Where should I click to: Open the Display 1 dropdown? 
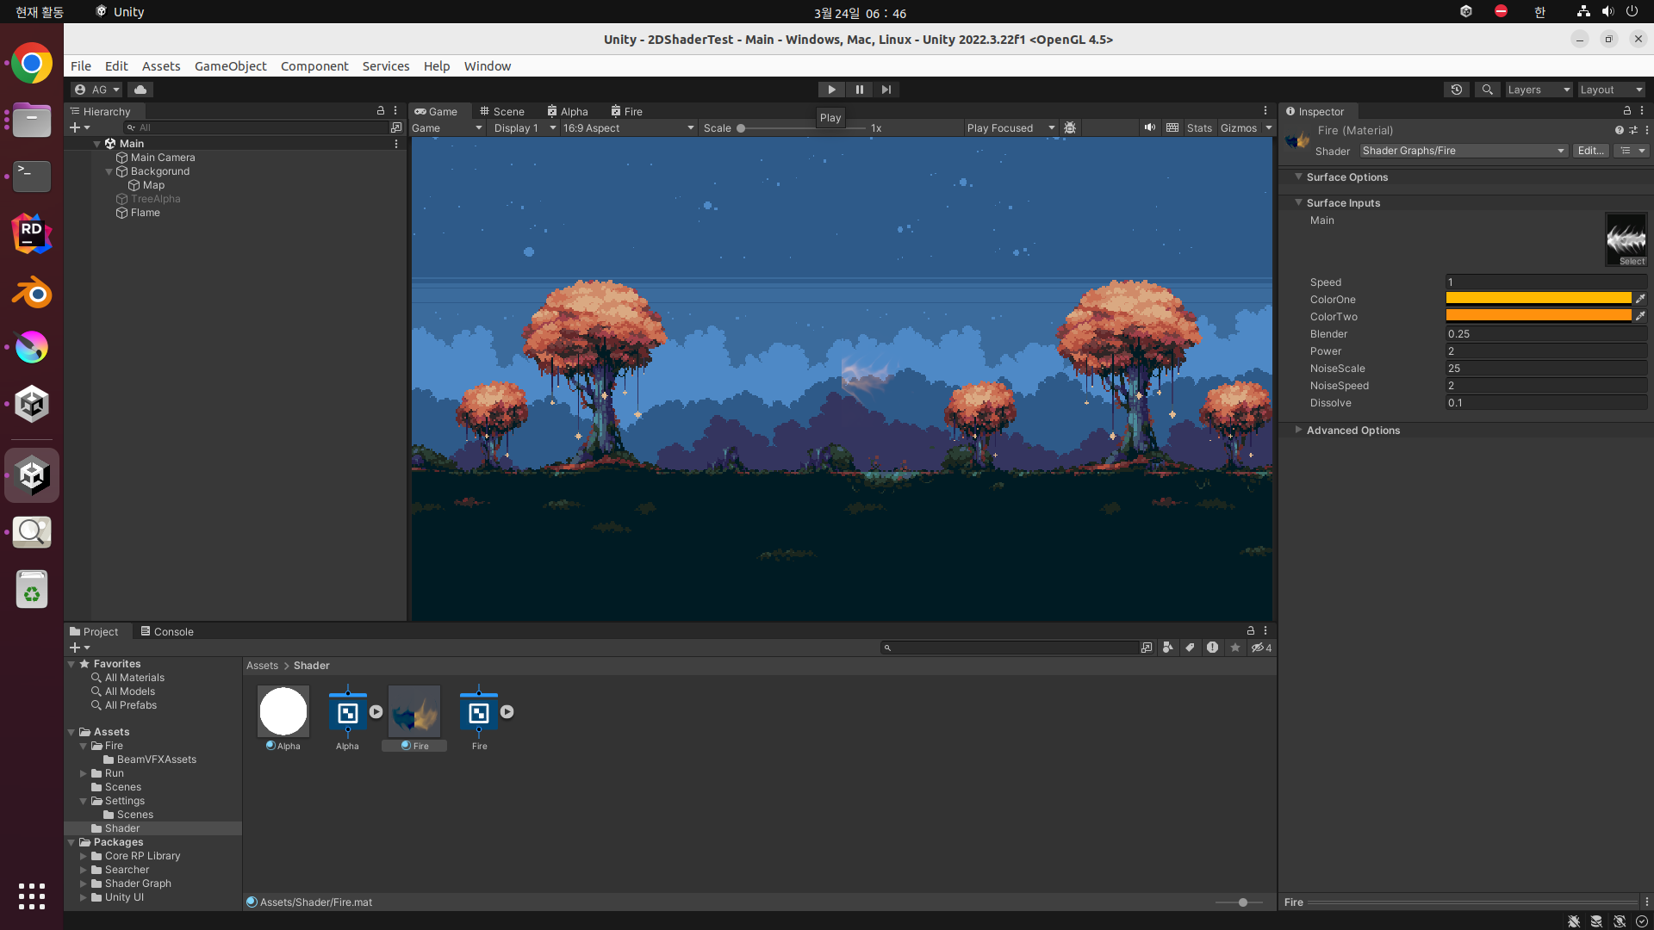(x=524, y=127)
